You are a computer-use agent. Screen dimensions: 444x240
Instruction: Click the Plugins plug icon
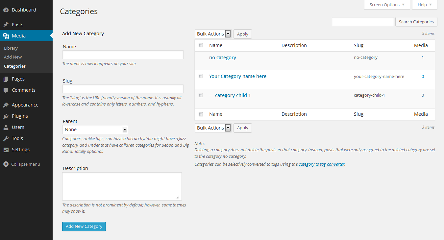pyautogui.click(x=6, y=116)
